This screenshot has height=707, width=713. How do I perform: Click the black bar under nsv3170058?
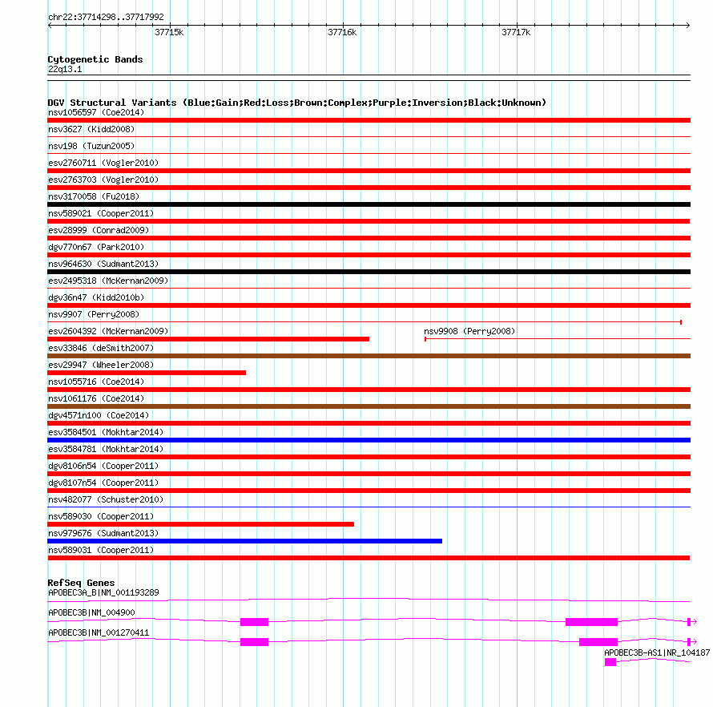(369, 204)
